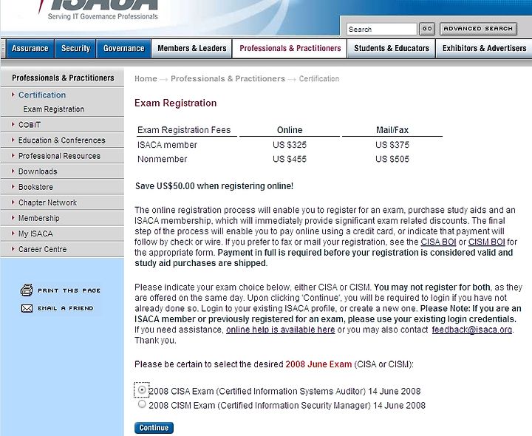Follow the CISA BOI link
This screenshot has height=436, width=532.
pos(438,242)
